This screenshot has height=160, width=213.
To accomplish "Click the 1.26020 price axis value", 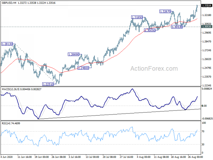I will [207, 59].
